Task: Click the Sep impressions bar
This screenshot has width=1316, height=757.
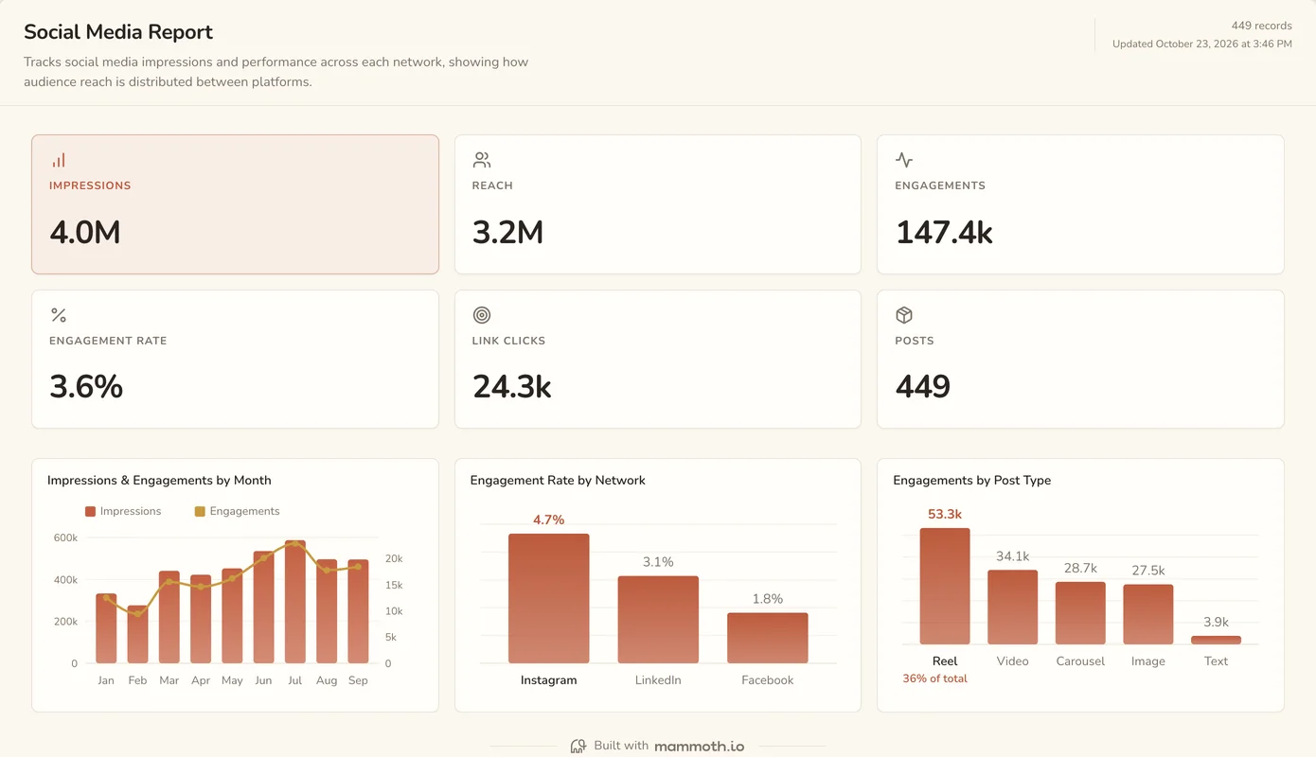Action: click(358, 611)
